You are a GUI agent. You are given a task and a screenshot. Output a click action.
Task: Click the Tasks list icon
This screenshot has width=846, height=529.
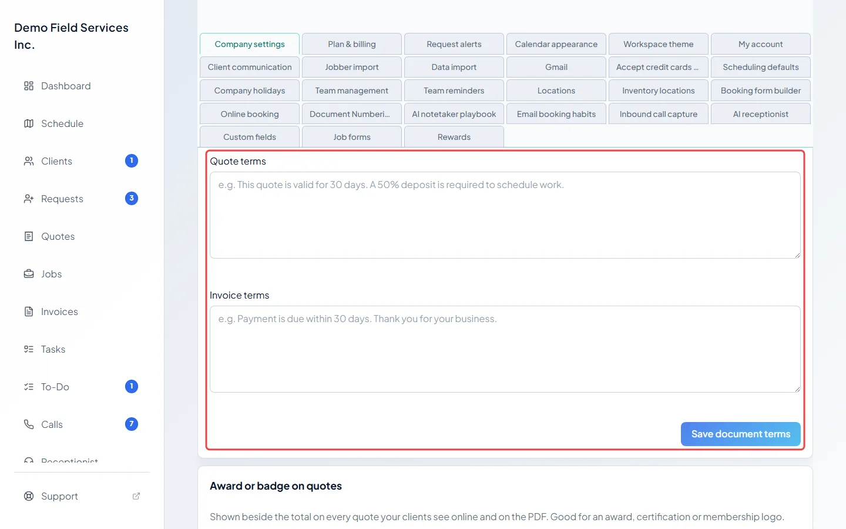[29, 349]
